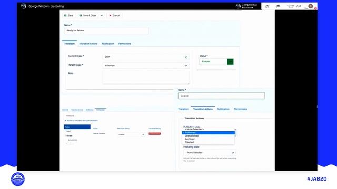The height and width of the screenshot is (189, 337).
Task: Choose Archived in the publishing state list
Action: [209, 139]
